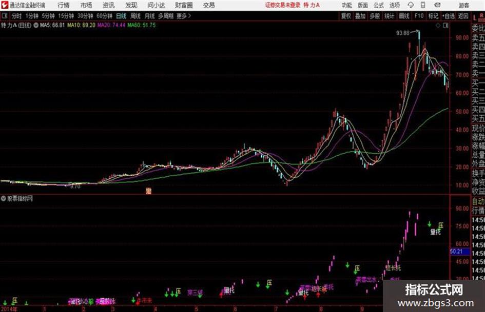Open the 版面 menu
The height and width of the screenshot is (312, 485).
point(362,5)
